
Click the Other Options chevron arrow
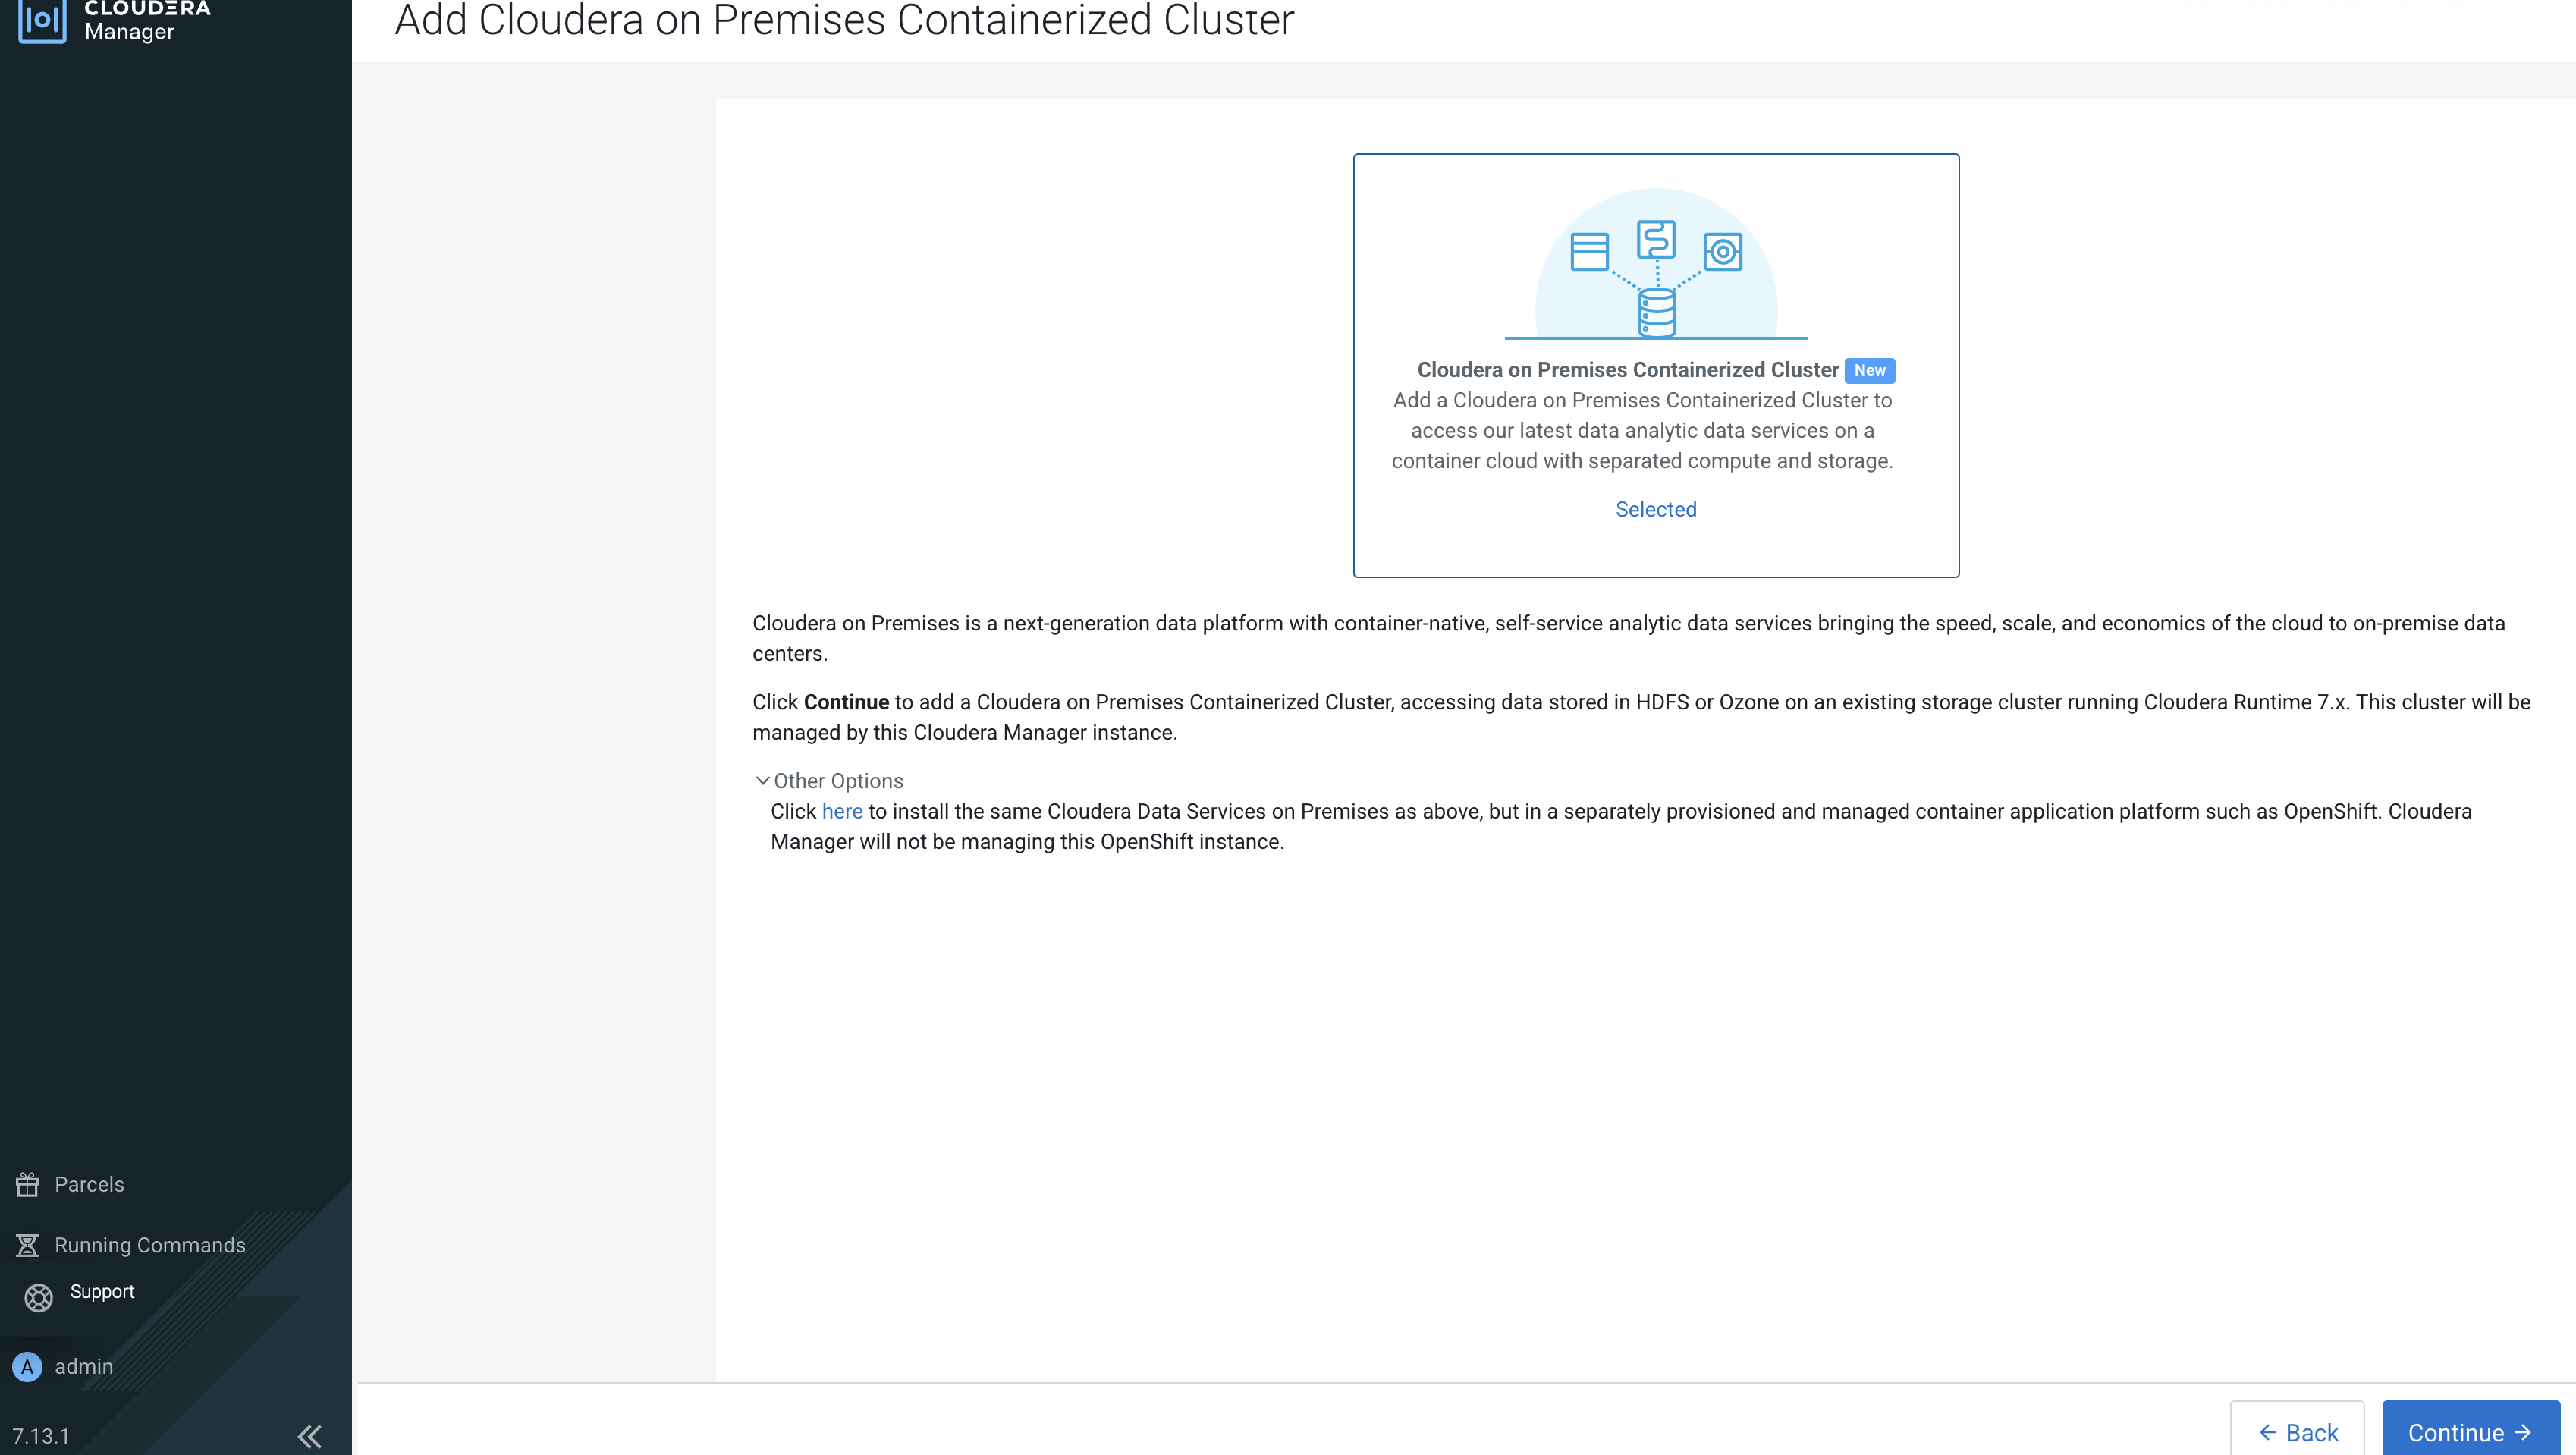tap(762, 780)
